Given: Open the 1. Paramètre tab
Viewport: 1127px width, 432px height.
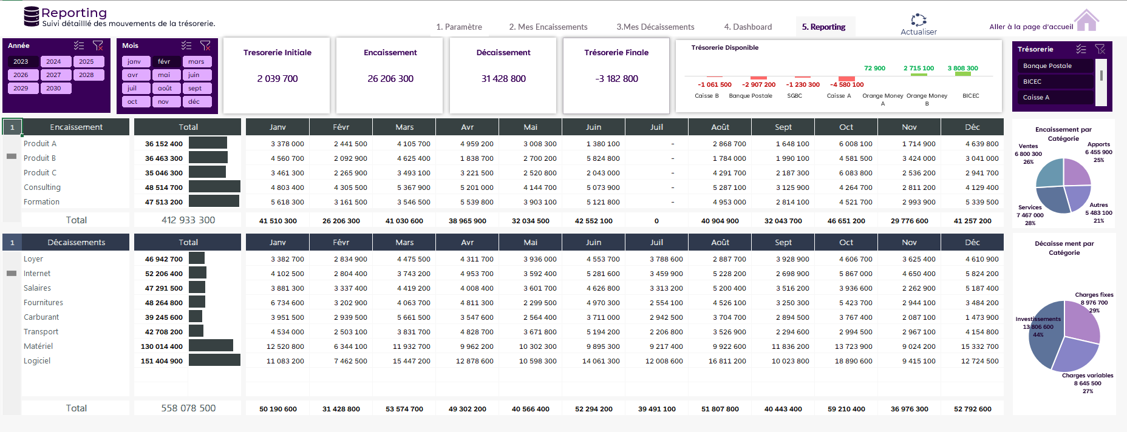Looking at the screenshot, I should pyautogui.click(x=459, y=27).
